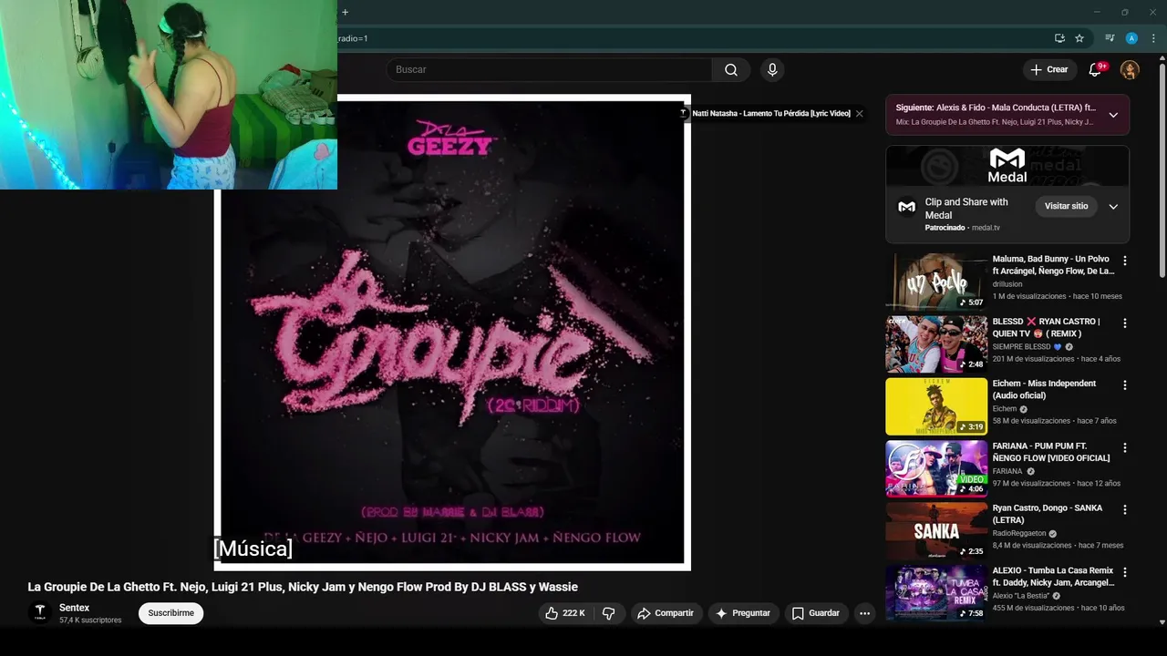Open the Miss Independent yellow thumbnail
The height and width of the screenshot is (656, 1167).
coord(936,406)
